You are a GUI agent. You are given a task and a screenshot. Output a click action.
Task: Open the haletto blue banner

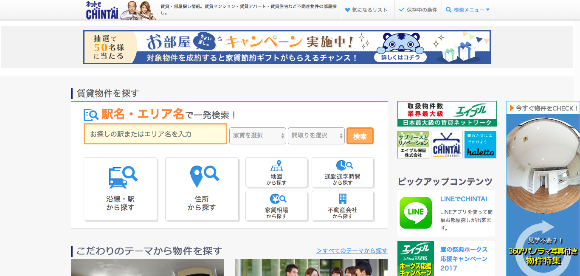[x=480, y=144]
